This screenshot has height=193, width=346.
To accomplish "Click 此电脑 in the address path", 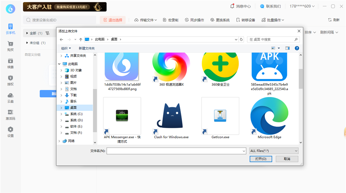I will (x=100, y=39).
